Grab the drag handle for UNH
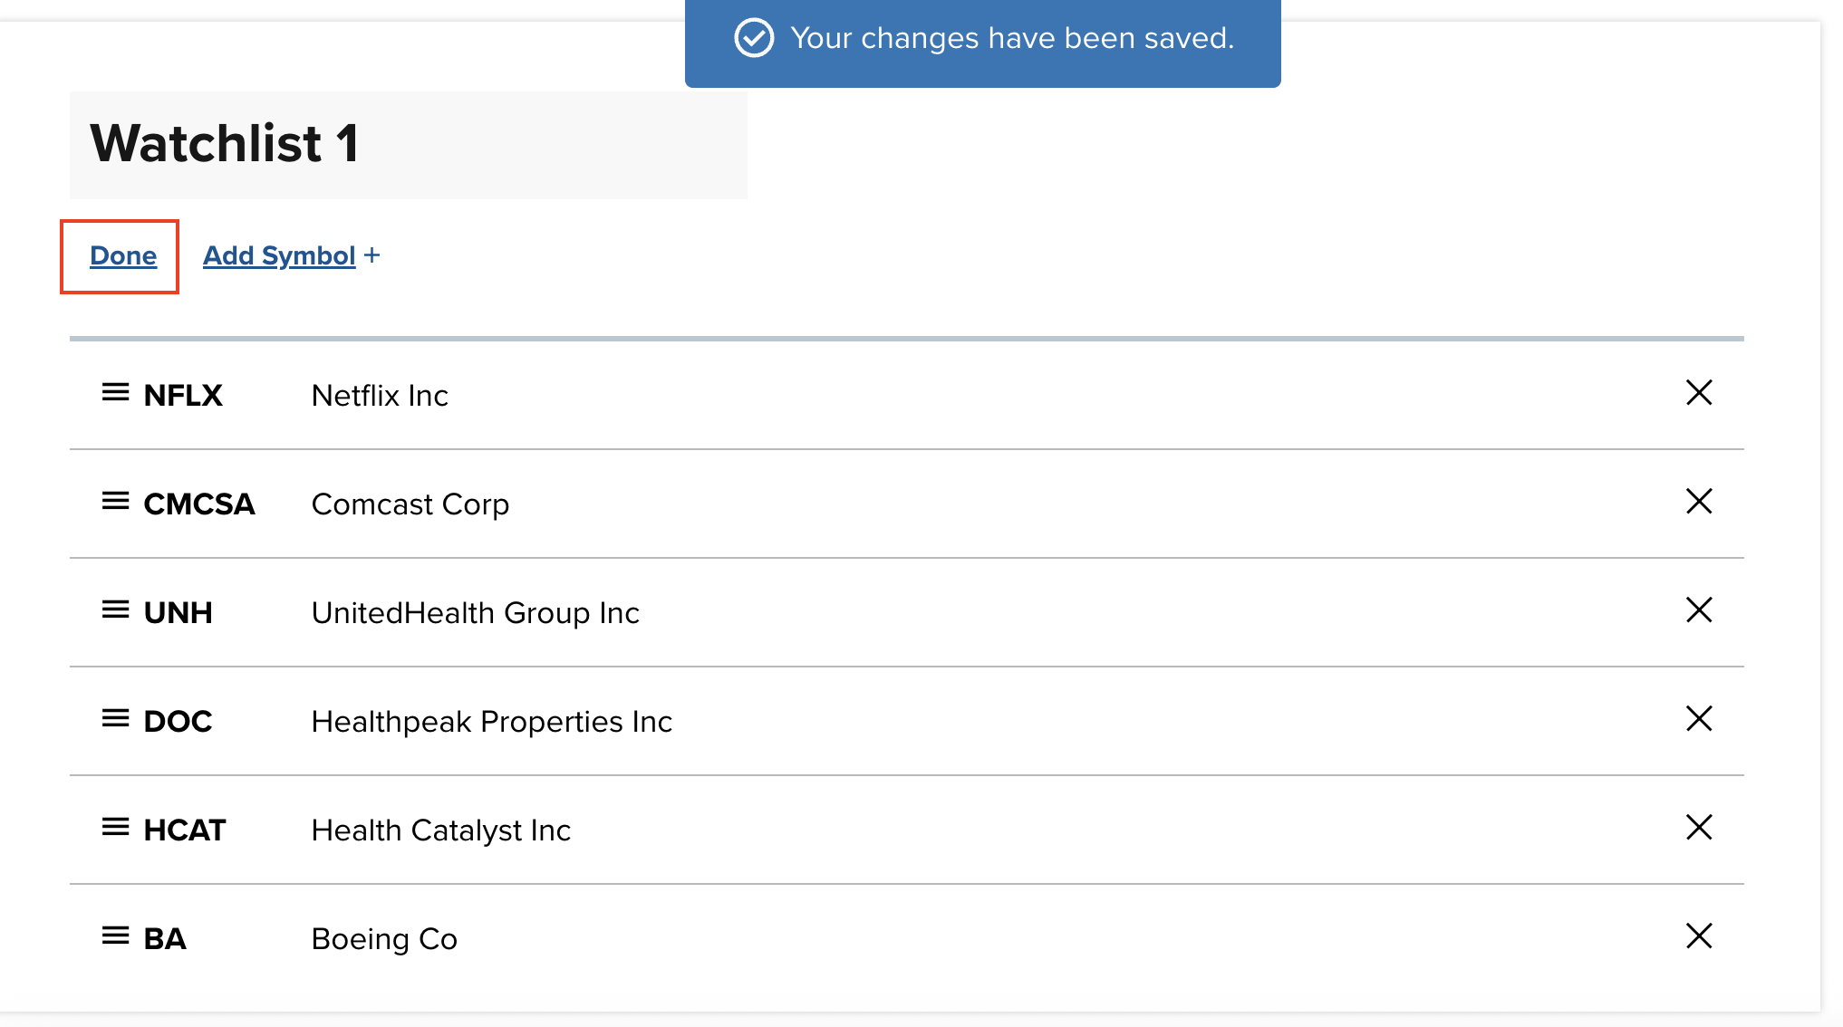Image resolution: width=1843 pixels, height=1027 pixels. 115,609
